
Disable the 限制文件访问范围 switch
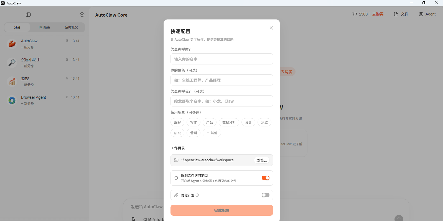265,178
